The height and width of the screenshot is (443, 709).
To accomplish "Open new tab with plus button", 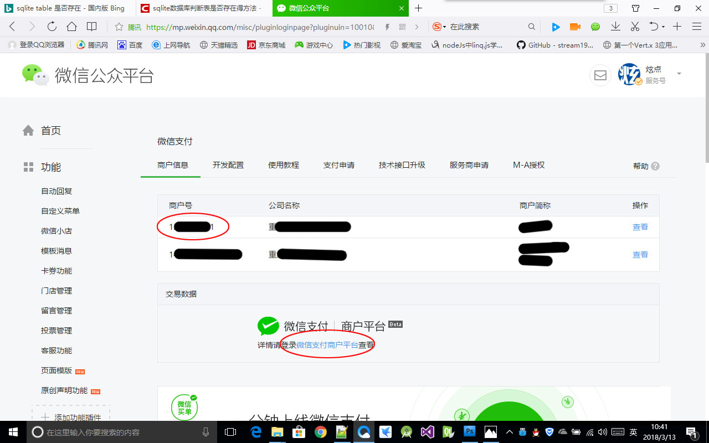I will click(419, 8).
